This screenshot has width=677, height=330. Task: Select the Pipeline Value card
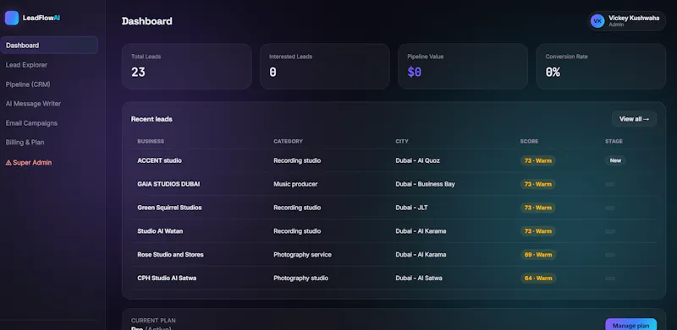tap(463, 67)
